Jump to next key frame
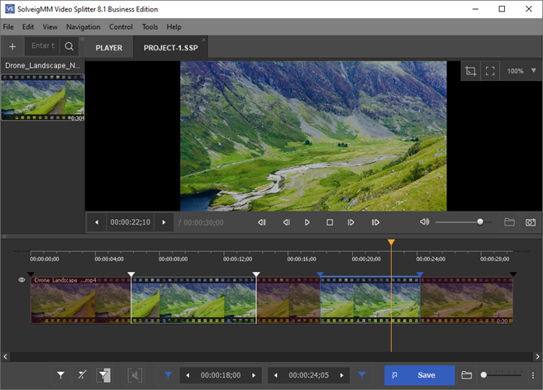This screenshot has width=543, height=390. [375, 222]
